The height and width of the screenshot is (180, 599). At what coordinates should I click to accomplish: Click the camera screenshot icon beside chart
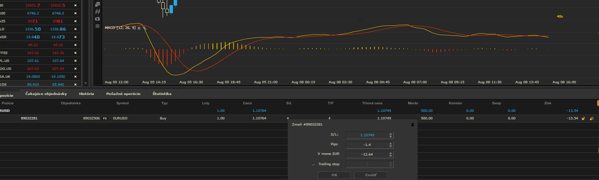click(97, 19)
